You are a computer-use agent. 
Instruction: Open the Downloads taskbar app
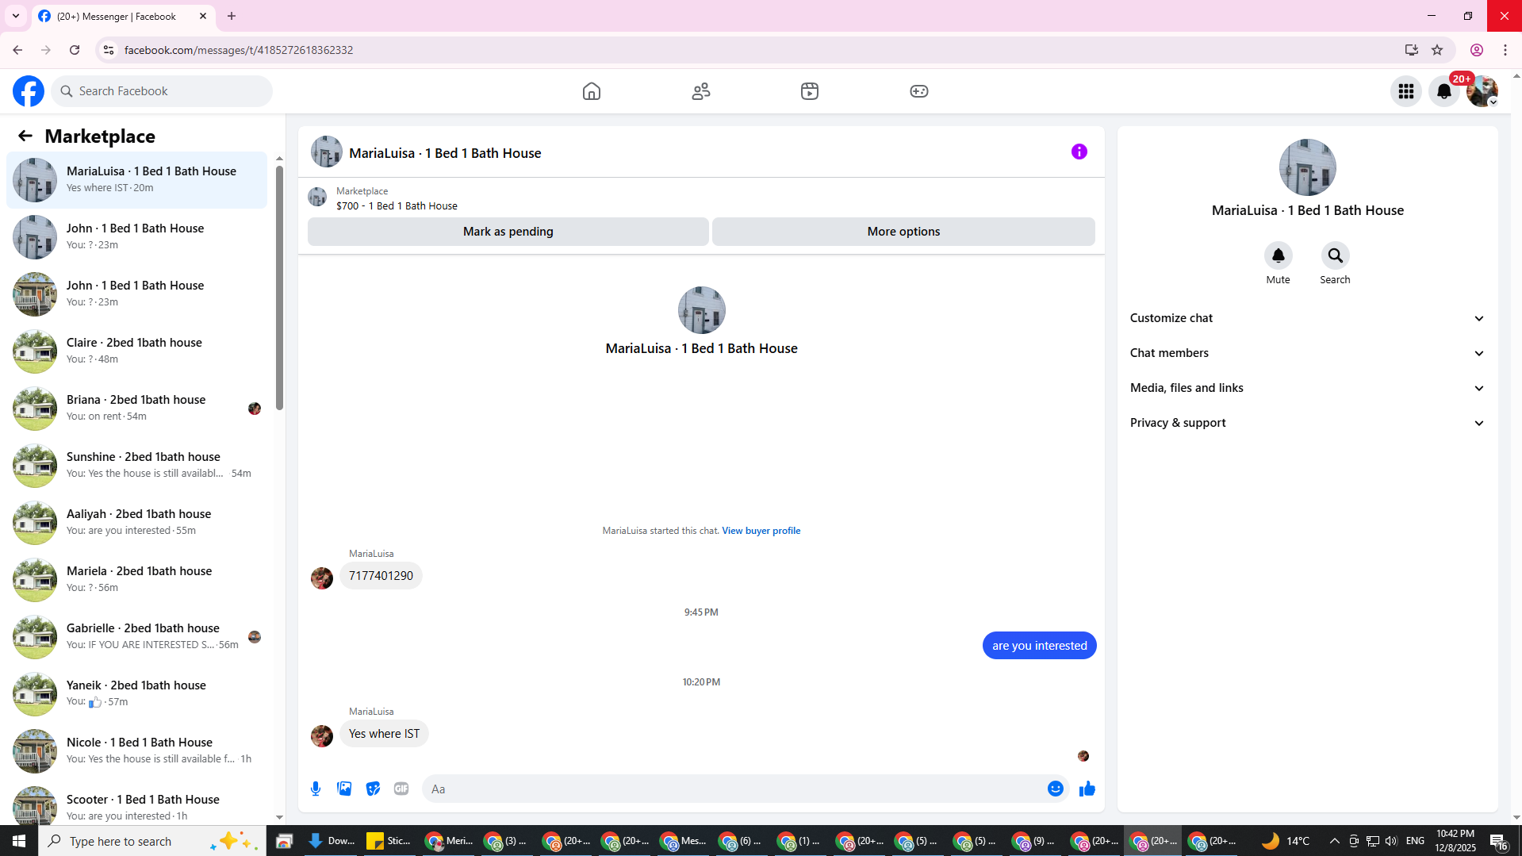pyautogui.click(x=332, y=841)
